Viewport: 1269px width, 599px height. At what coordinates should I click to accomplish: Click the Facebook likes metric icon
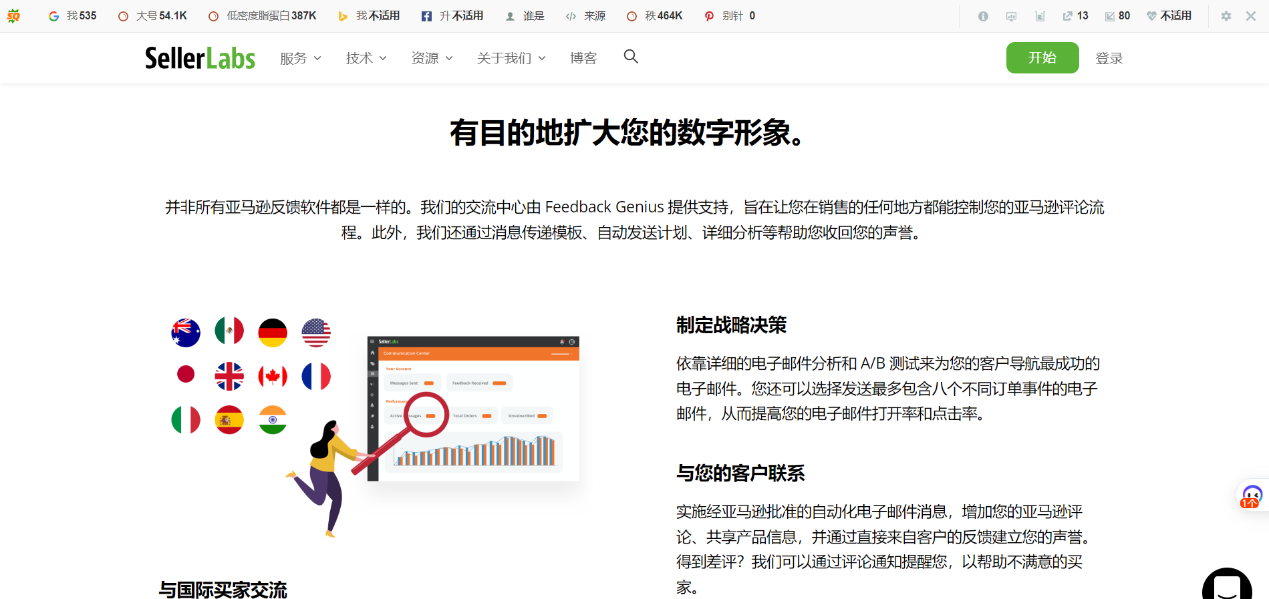[426, 16]
